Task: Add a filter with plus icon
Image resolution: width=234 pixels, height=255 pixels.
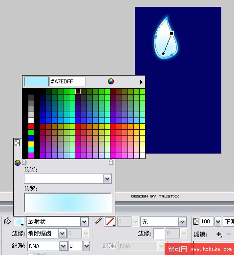Action: tap(219, 235)
